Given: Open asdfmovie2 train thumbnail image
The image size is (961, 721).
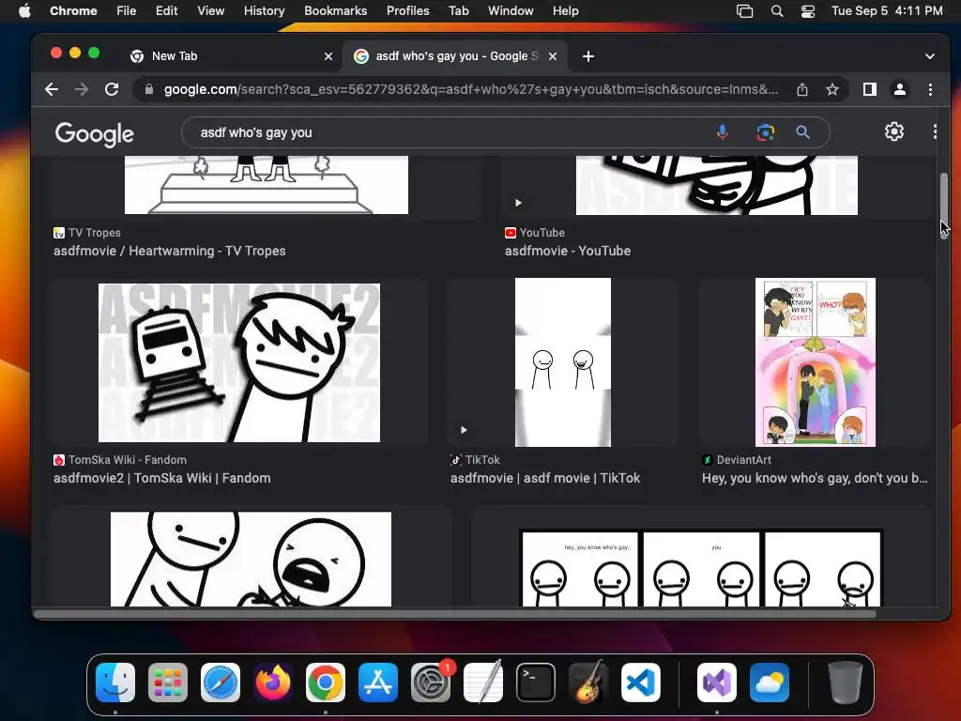Looking at the screenshot, I should 239,362.
